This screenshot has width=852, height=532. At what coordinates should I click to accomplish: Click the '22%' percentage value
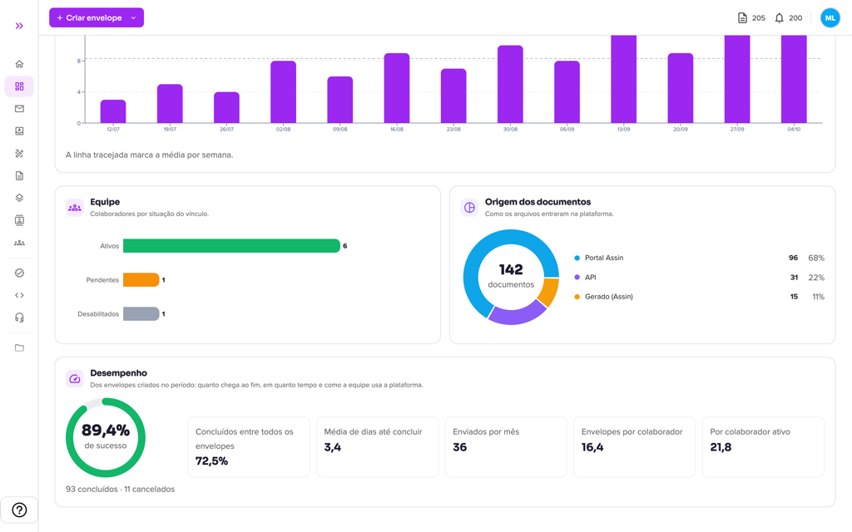(816, 278)
